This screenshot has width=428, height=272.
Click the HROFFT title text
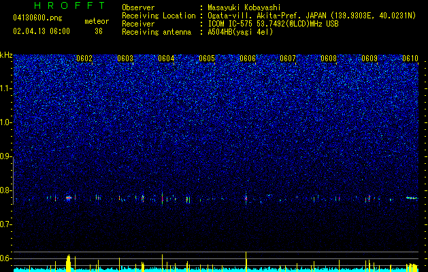click(x=69, y=5)
